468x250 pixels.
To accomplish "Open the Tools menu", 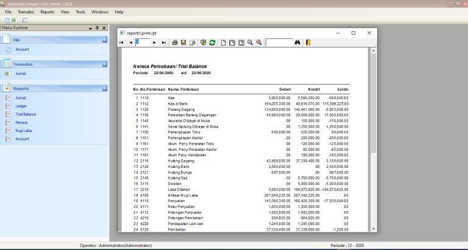I will (80, 12).
